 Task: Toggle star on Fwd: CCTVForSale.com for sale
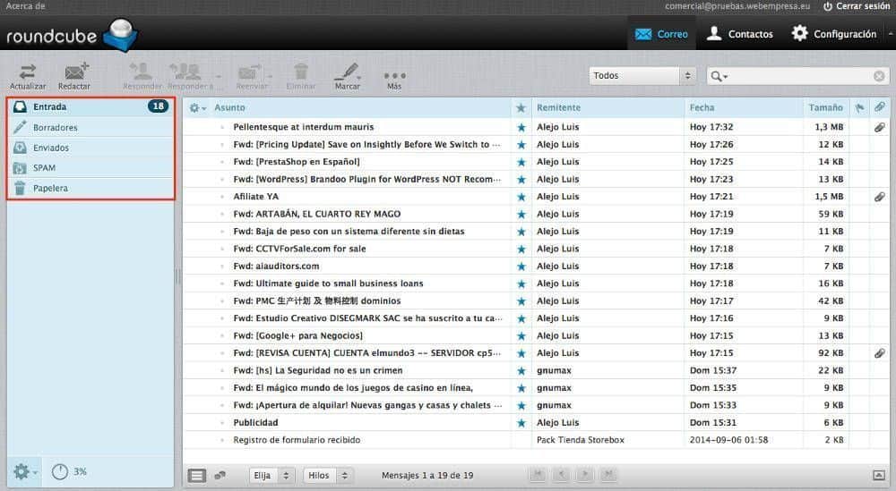coord(521,250)
